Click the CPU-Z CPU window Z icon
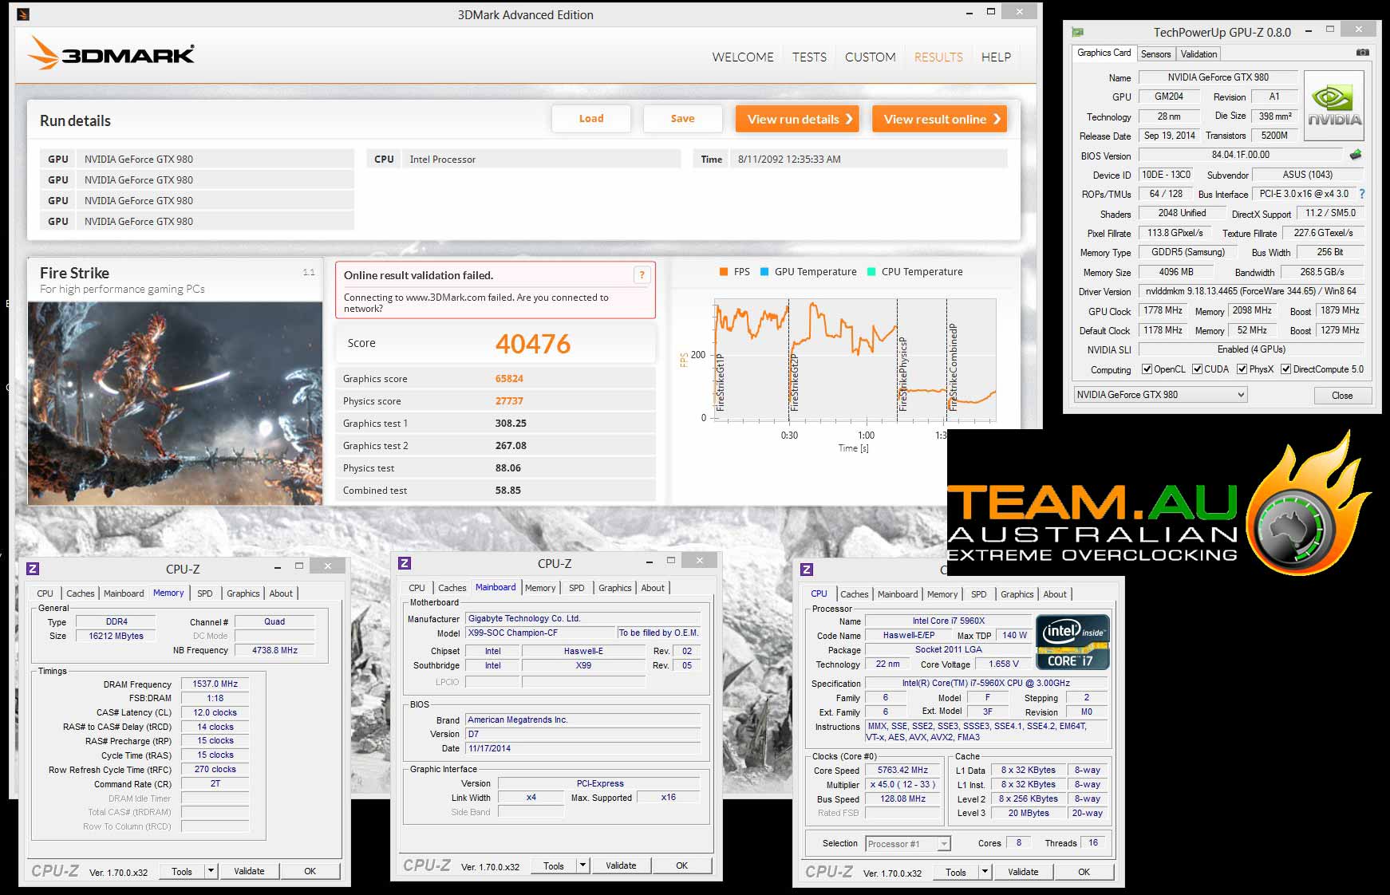 click(x=807, y=570)
